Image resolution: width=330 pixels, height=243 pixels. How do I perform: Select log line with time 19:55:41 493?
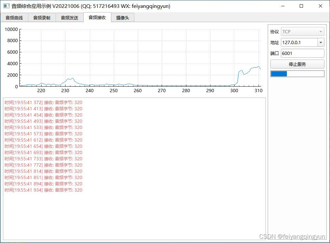43,121
